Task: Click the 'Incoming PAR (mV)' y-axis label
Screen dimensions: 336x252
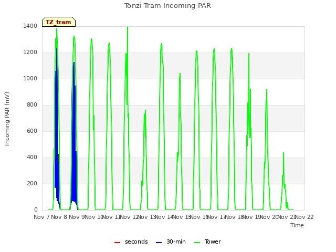Action: pos(7,119)
